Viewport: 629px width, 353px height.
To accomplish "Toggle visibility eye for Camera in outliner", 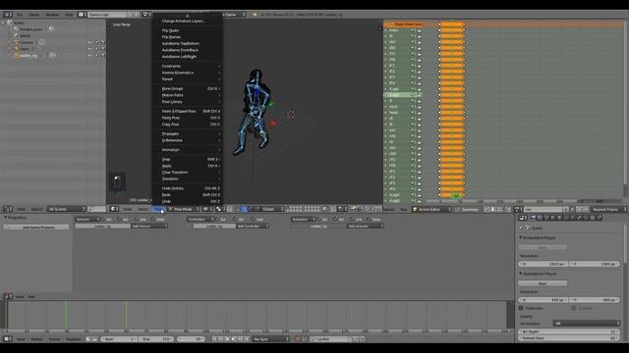I will pos(89,42).
